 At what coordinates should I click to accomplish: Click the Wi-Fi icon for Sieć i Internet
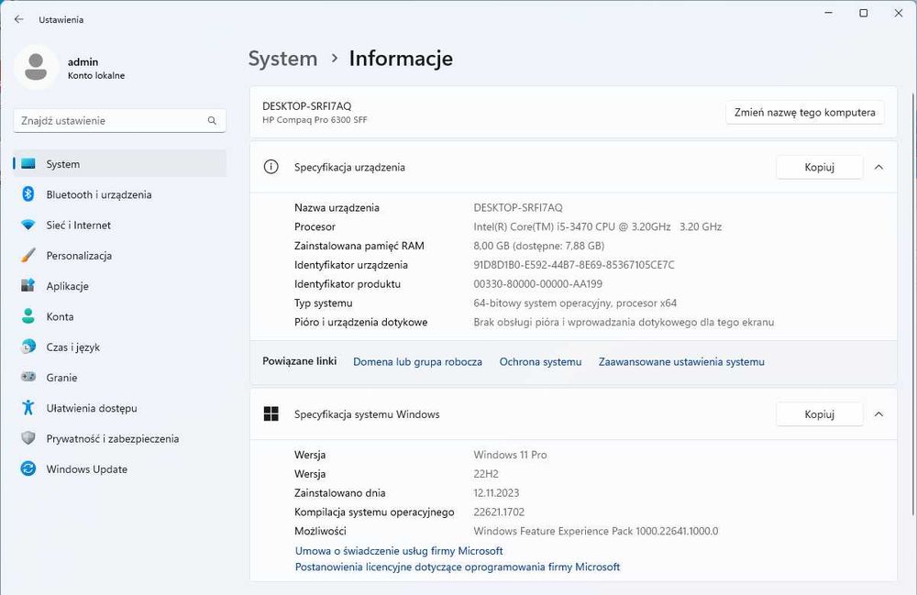[x=28, y=225]
